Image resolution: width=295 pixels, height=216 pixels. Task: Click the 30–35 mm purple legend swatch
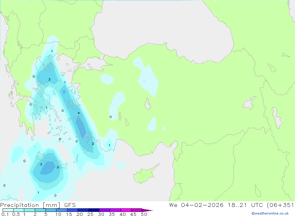click(105, 210)
